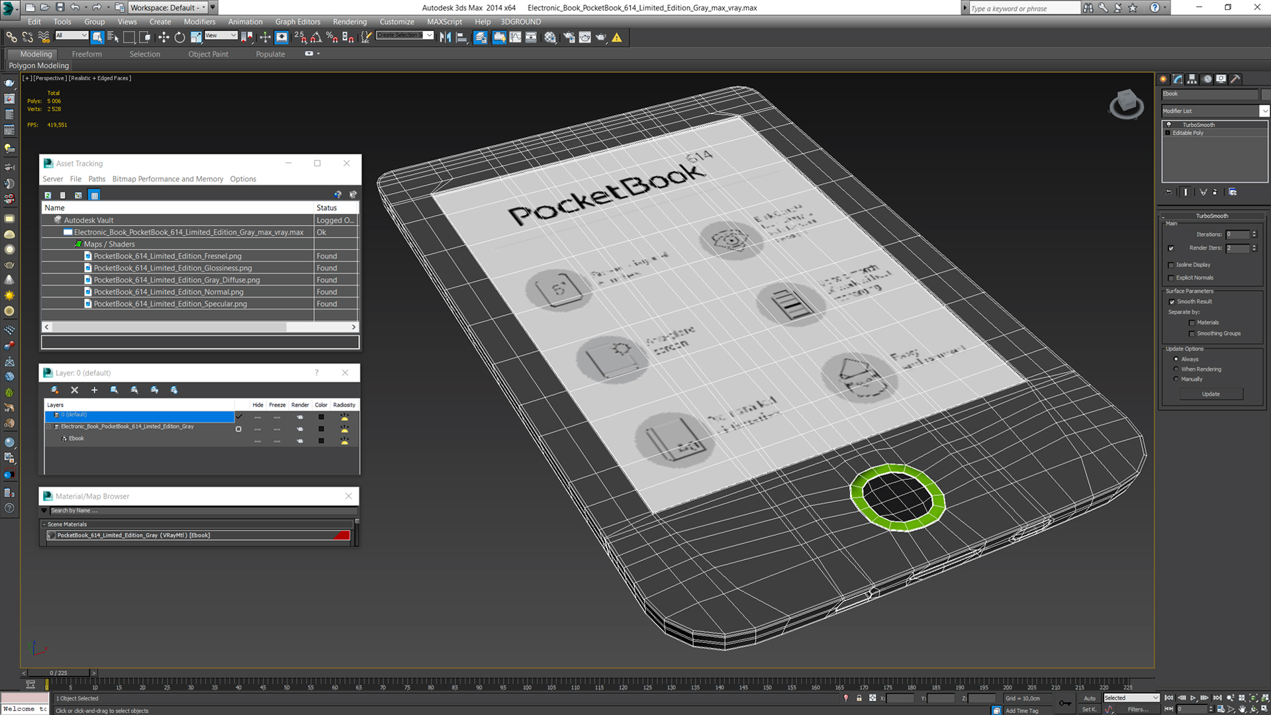Open Material/Map Browser options arrow

pos(44,510)
